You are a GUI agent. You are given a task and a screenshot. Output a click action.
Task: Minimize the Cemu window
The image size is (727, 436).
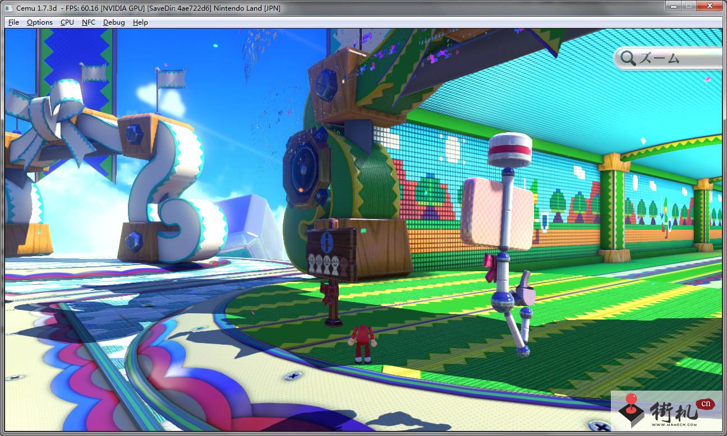tap(673, 6)
